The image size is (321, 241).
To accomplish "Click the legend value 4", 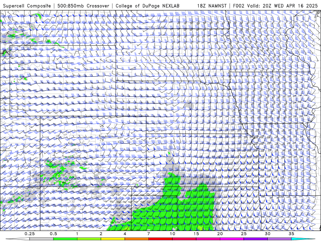I will [x=125, y=234].
